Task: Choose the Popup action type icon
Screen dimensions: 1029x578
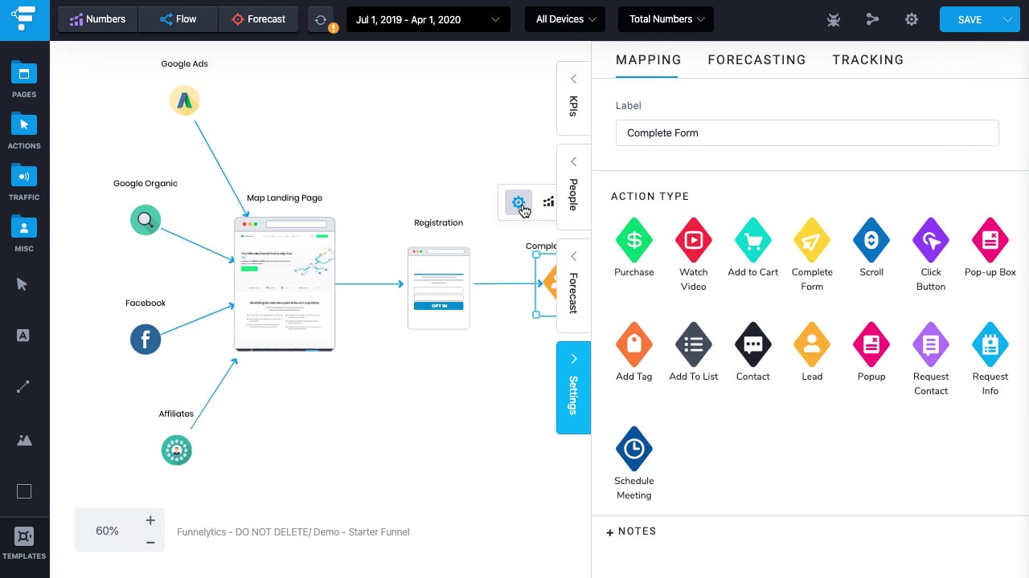Action: tap(871, 344)
